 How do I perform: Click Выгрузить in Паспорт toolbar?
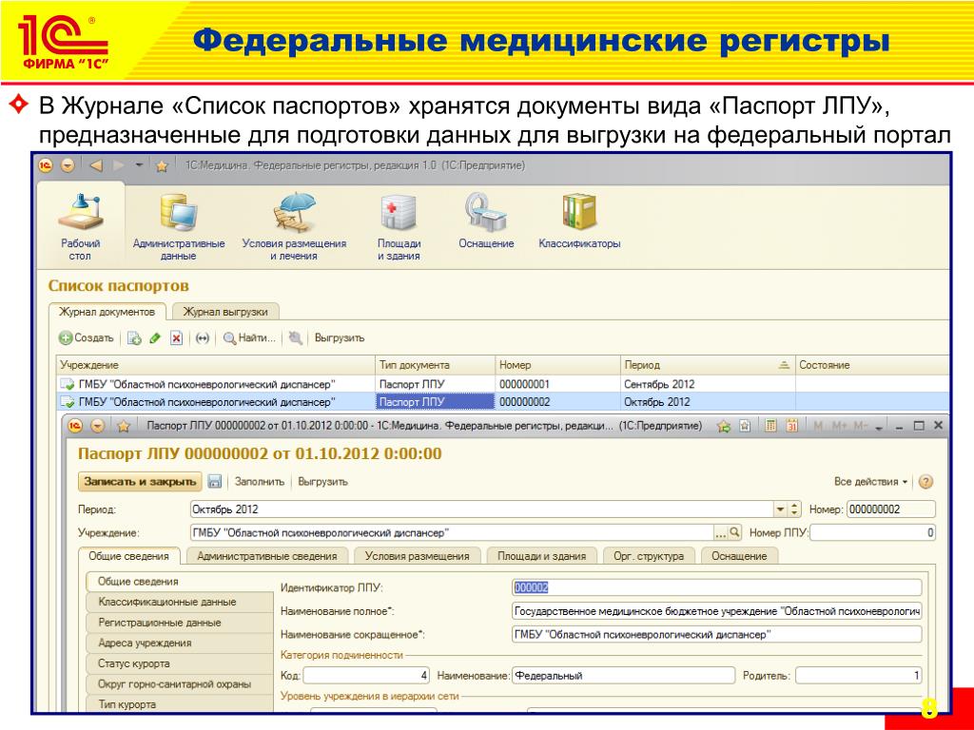click(x=323, y=482)
